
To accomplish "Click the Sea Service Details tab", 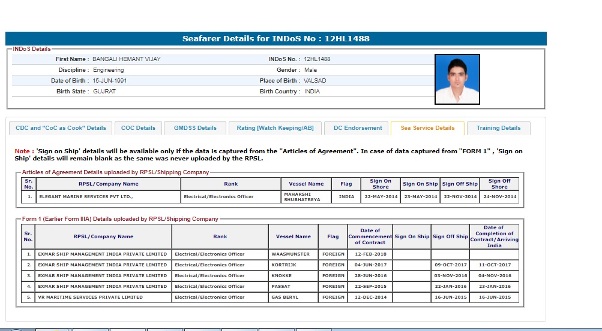I will pyautogui.click(x=427, y=128).
